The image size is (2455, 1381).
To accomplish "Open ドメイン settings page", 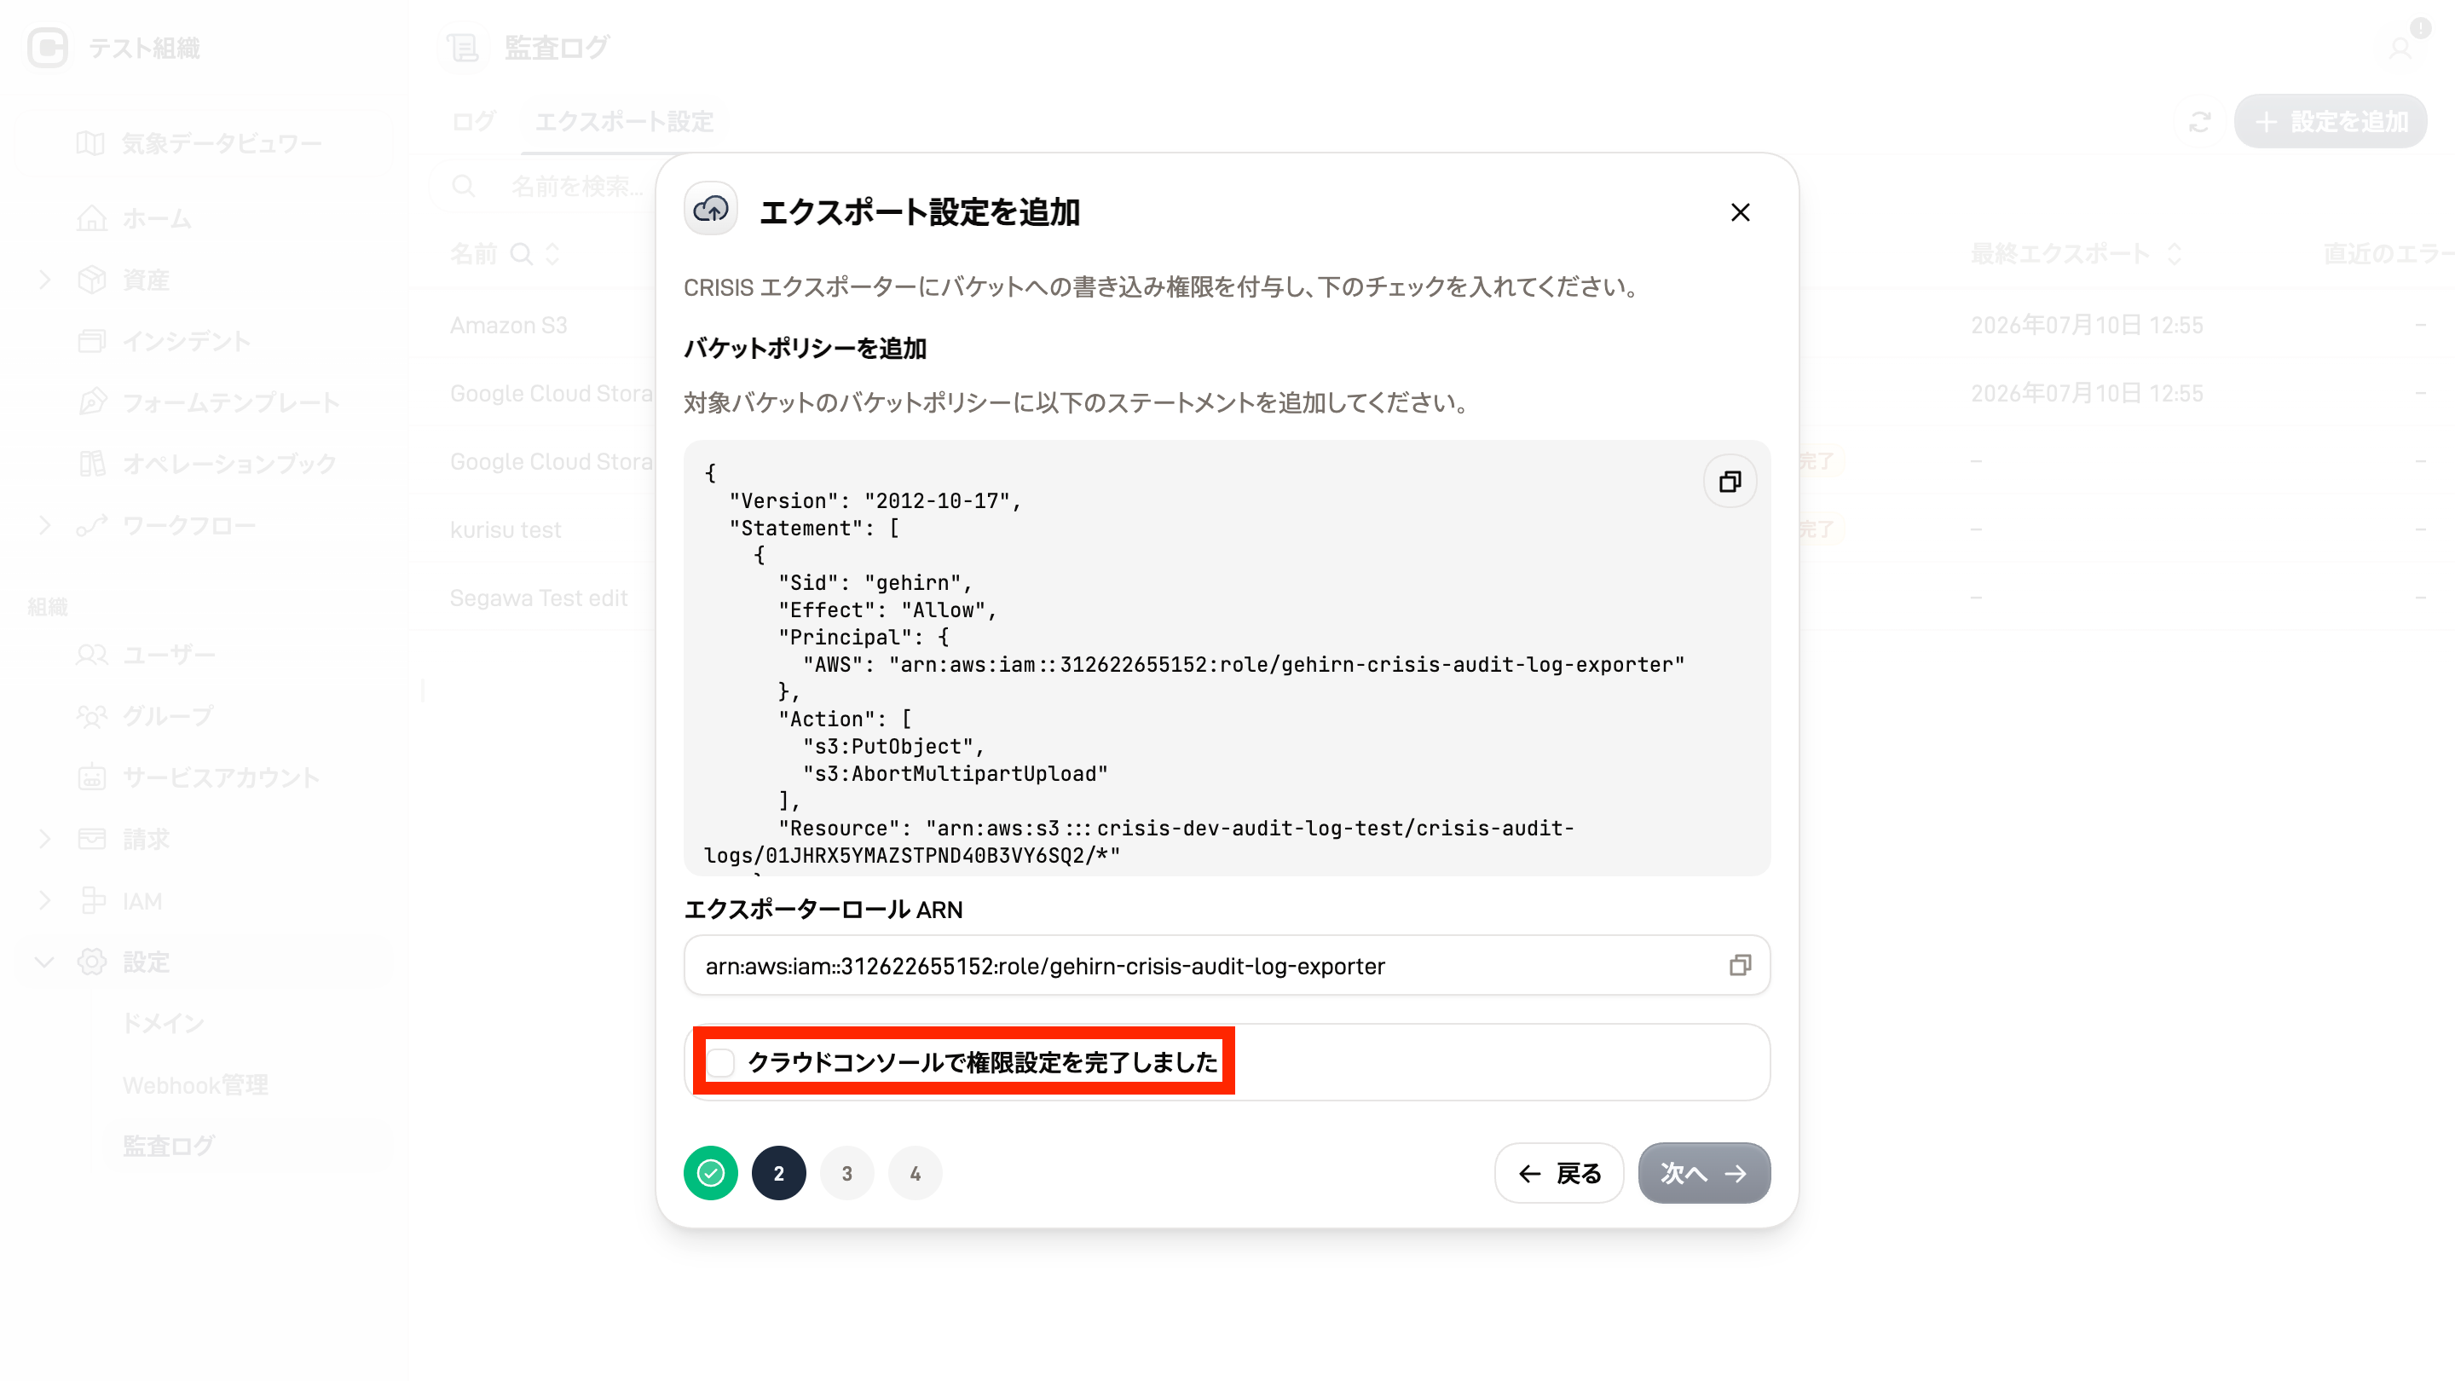I will pyautogui.click(x=163, y=1024).
